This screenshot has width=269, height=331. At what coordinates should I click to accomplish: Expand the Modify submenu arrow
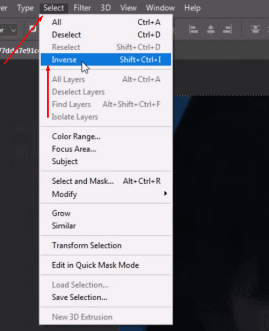pyautogui.click(x=165, y=193)
